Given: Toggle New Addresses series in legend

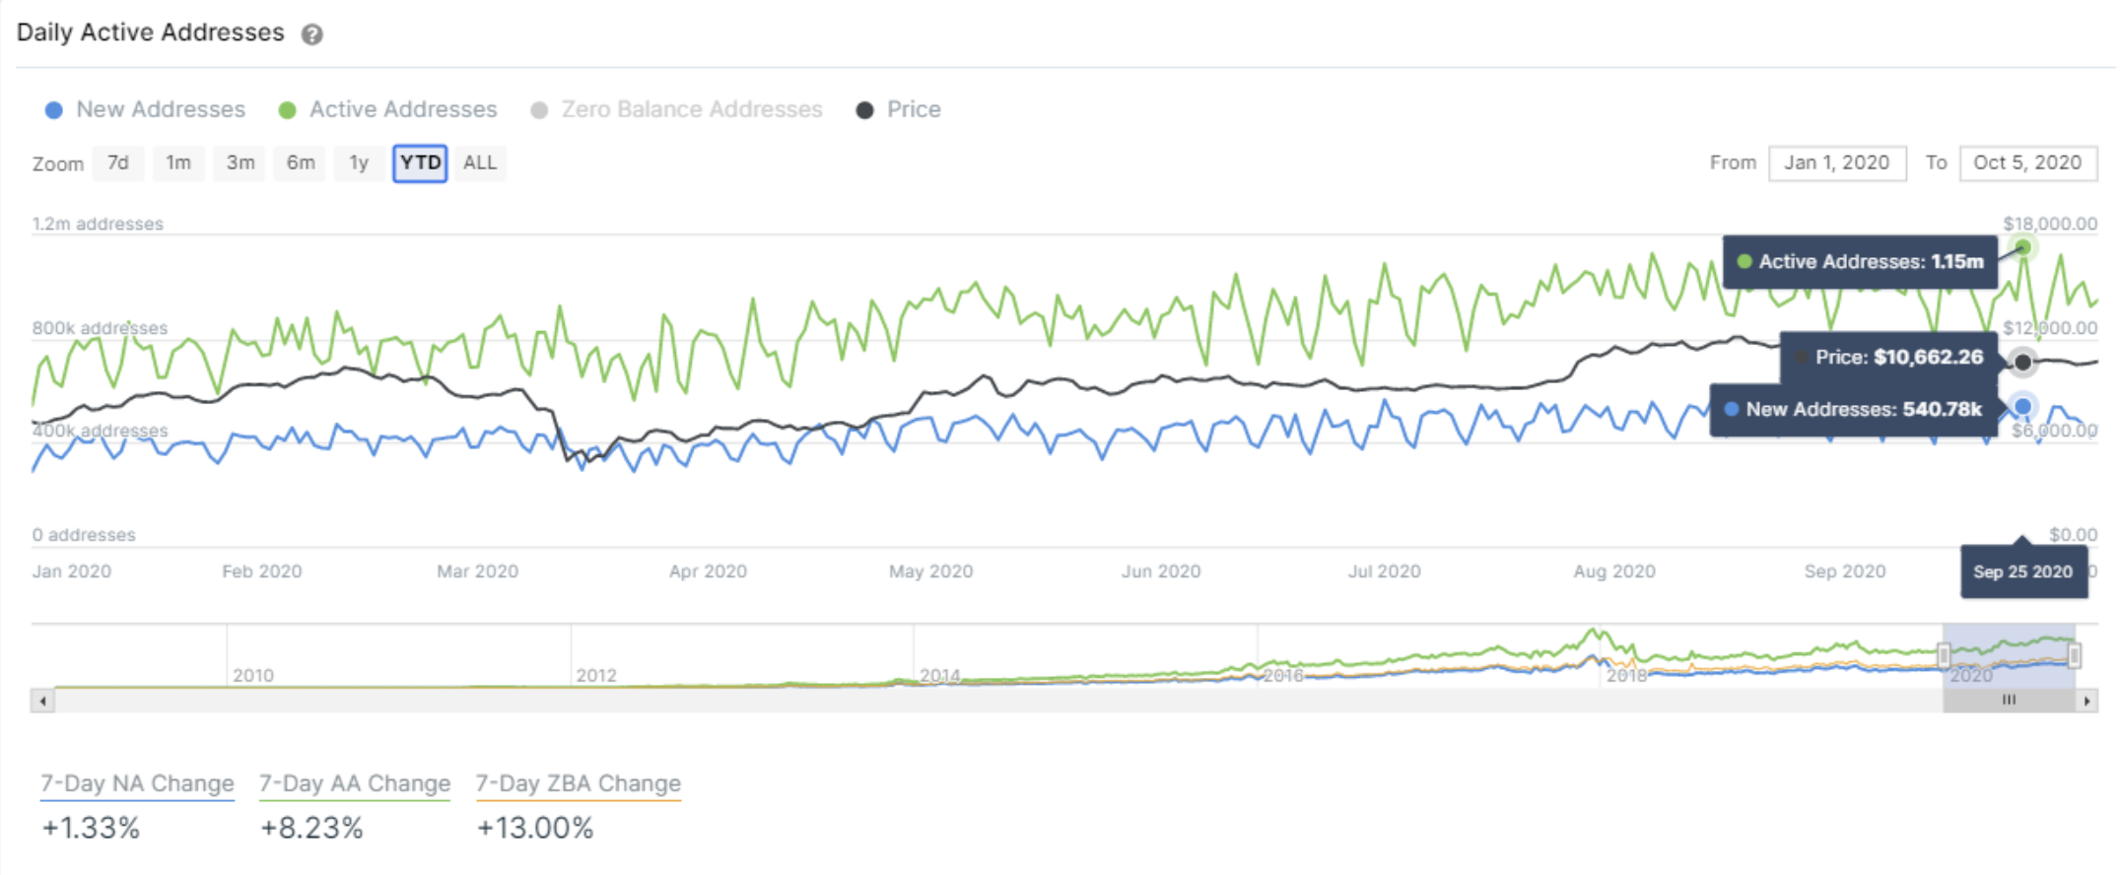Looking at the screenshot, I should coord(146,109).
